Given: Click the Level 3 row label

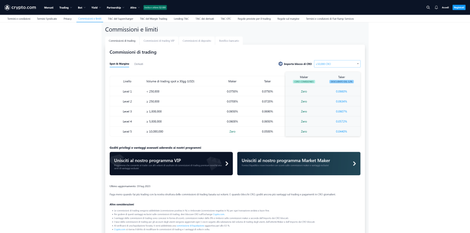Looking at the screenshot, I should tap(127, 111).
